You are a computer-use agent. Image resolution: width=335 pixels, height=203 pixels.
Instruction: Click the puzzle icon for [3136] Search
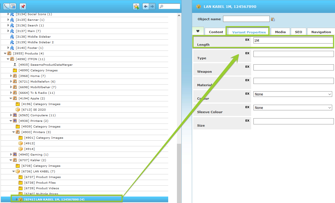coord(12,25)
